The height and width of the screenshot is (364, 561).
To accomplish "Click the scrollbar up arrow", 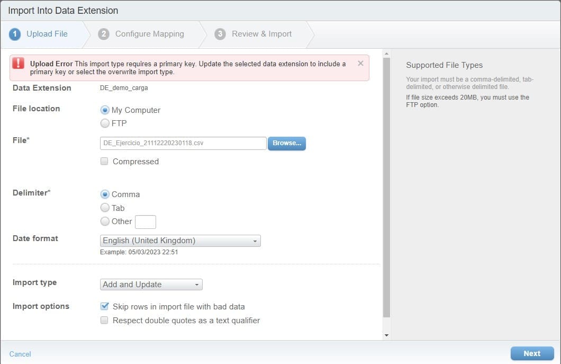I will click(386, 54).
